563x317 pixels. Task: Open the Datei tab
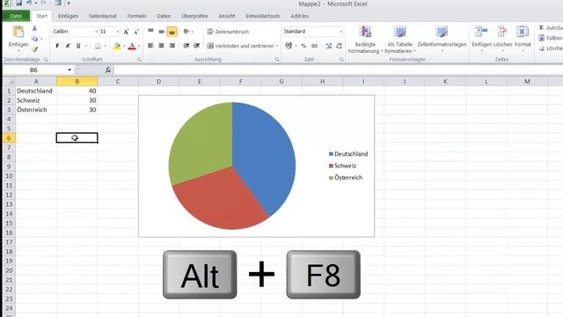[x=16, y=16]
